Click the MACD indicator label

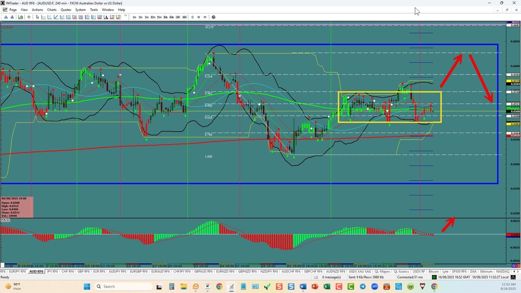click(x=5, y=220)
